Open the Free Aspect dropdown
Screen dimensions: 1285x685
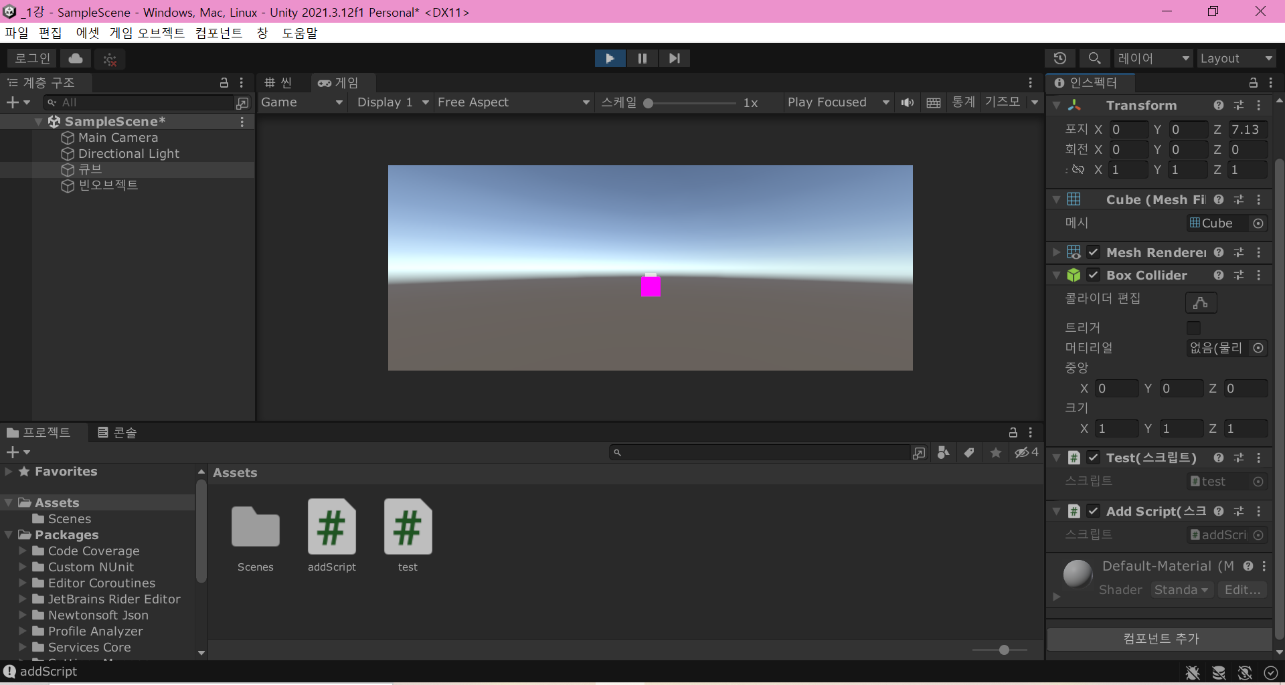514,102
